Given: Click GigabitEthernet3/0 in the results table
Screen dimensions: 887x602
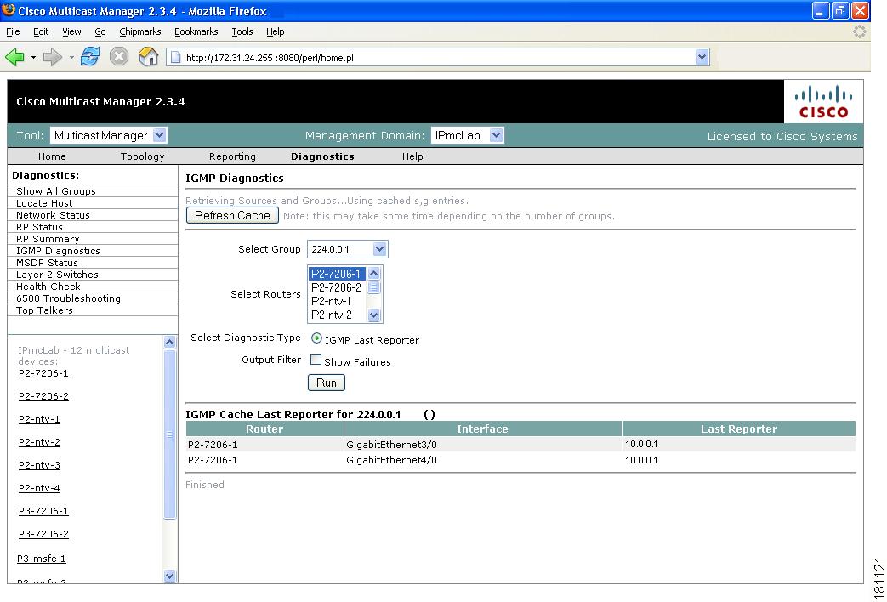Looking at the screenshot, I should click(391, 445).
